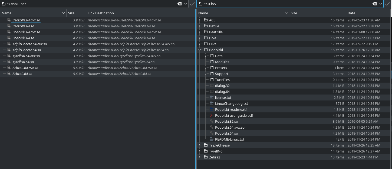Click the Modules folder icon
This screenshot has height=169, width=392.
212,62
